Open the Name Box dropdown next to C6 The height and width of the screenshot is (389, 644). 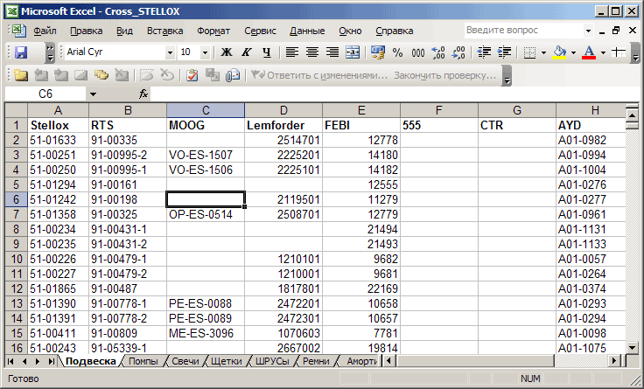(94, 94)
